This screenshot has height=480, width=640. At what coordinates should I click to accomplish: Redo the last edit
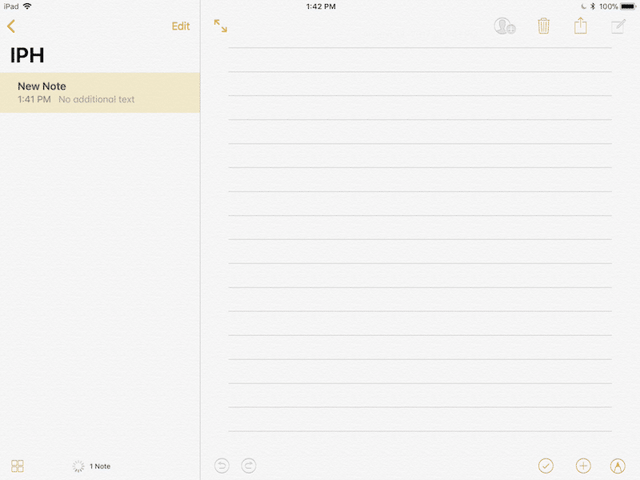click(x=248, y=465)
